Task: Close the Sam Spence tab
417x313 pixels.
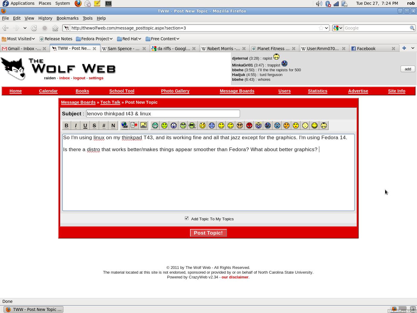Action: (x=144, y=49)
